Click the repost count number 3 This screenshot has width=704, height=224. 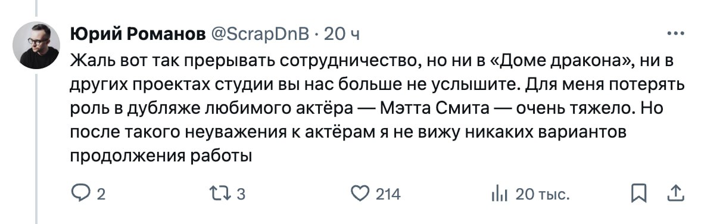pyautogui.click(x=240, y=195)
